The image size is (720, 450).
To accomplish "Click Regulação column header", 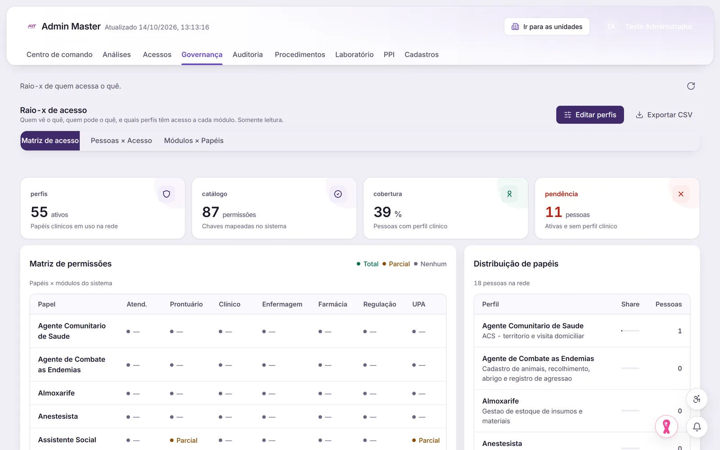I will click(x=380, y=304).
